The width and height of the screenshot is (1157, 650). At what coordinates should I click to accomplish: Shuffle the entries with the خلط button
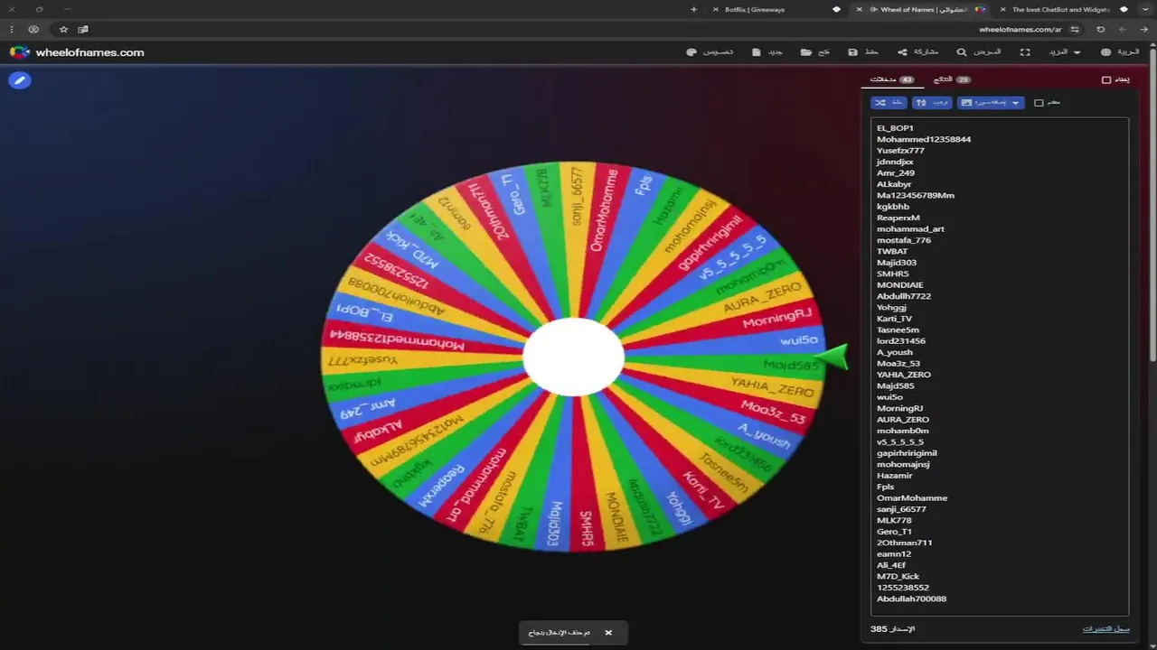[x=889, y=103]
